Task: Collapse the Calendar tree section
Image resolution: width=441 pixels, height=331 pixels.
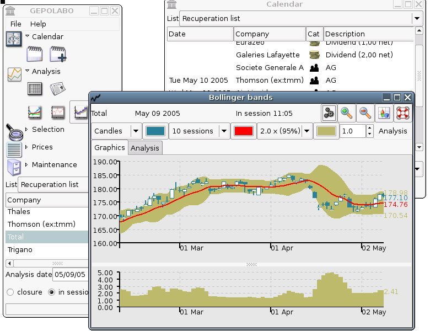Action: pyautogui.click(x=27, y=36)
